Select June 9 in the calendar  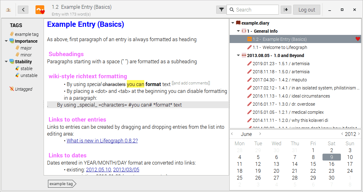pyautogui.click(x=332, y=157)
